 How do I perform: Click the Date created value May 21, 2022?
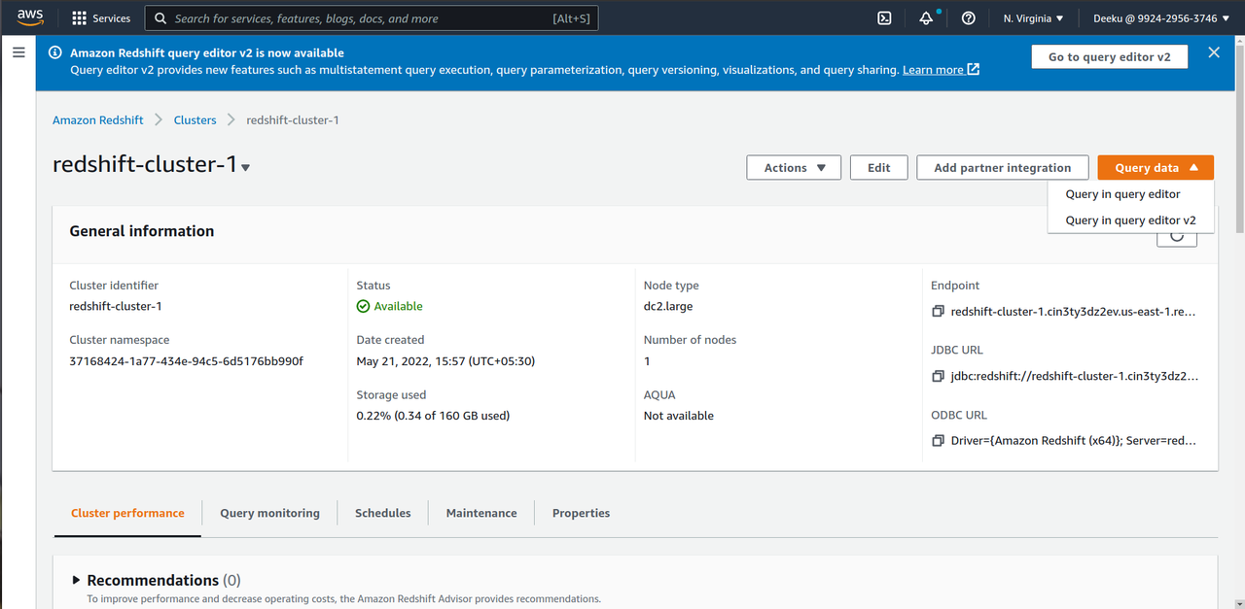(445, 361)
